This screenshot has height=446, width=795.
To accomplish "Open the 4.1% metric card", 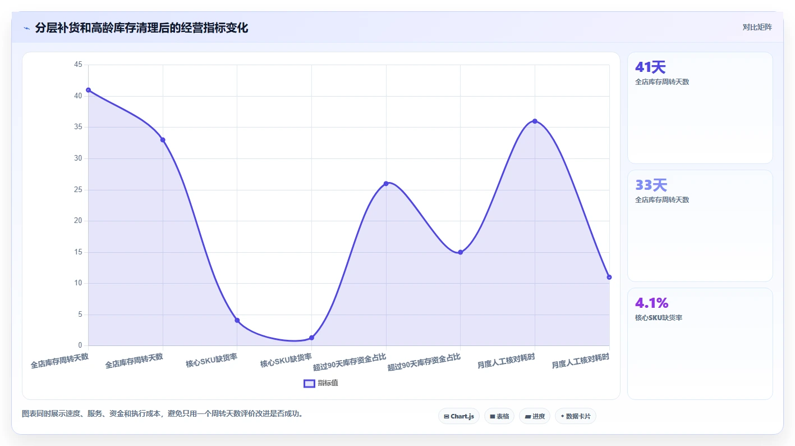I will [700, 344].
